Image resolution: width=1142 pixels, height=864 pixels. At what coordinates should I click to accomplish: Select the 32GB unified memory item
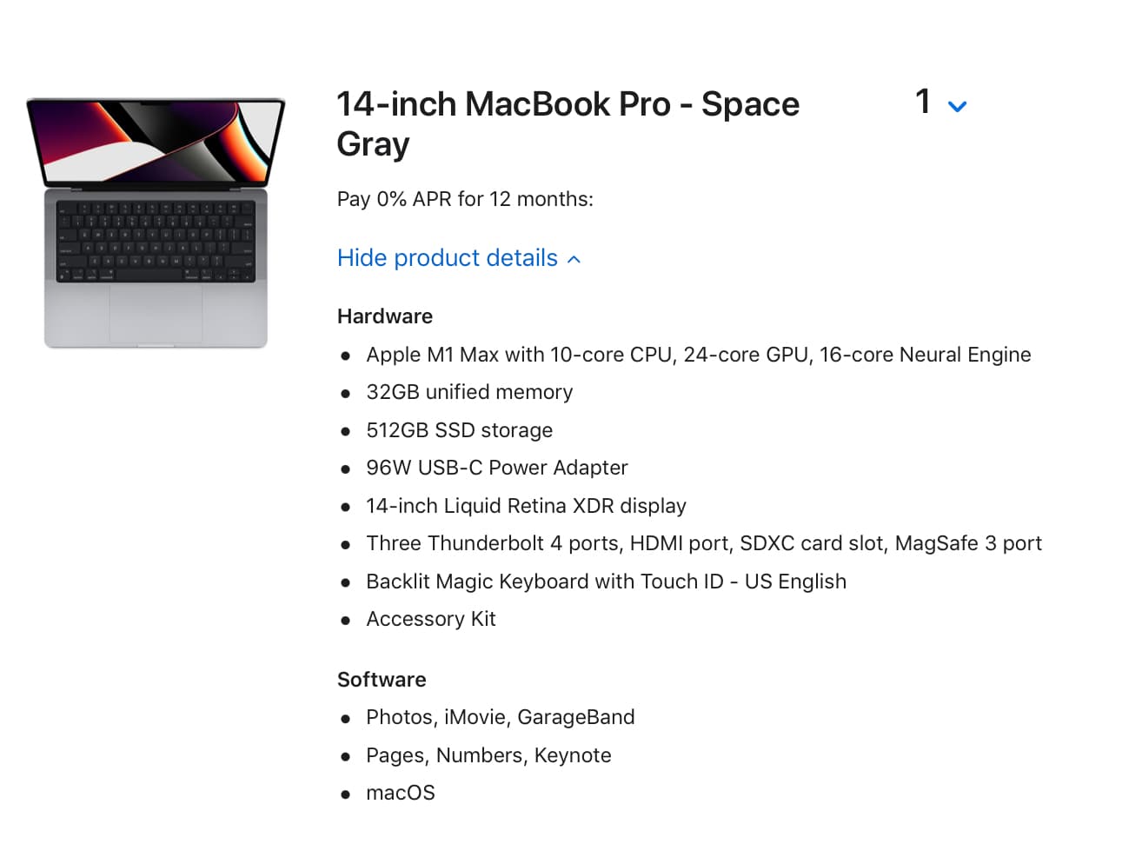point(469,392)
